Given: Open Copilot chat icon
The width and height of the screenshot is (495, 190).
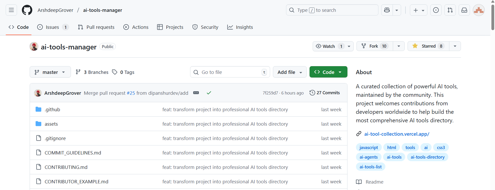Looking at the screenshot, I should tap(387, 10).
